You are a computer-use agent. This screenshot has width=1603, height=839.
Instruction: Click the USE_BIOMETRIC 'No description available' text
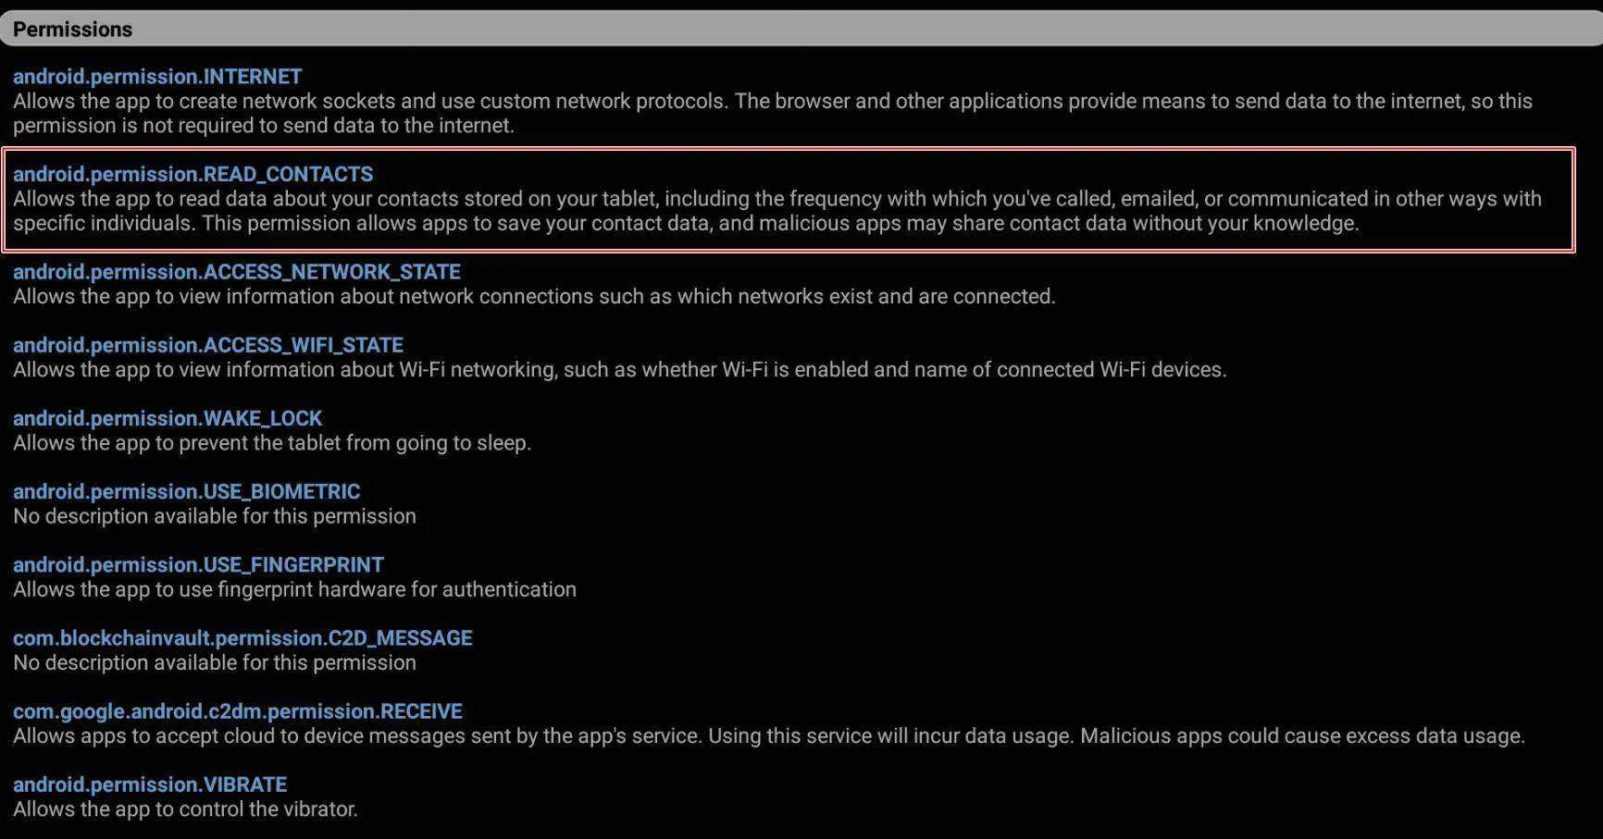[x=215, y=515]
